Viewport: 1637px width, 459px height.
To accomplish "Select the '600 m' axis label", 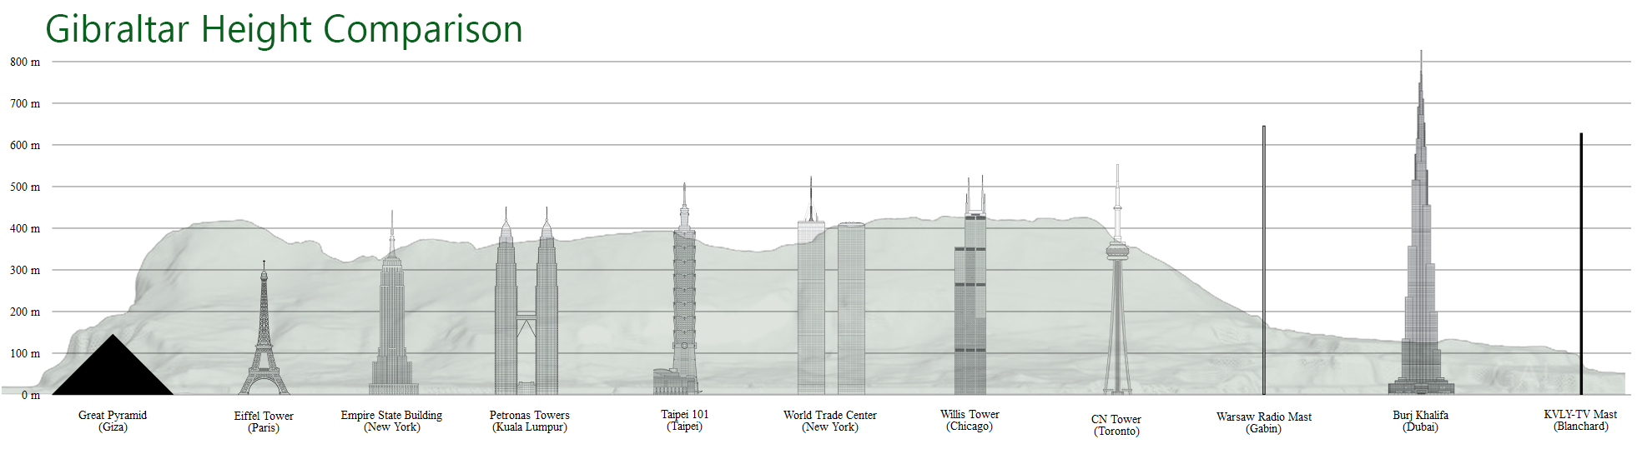I will point(25,145).
